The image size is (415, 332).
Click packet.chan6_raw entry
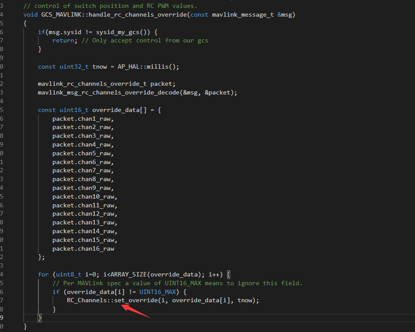click(83, 162)
